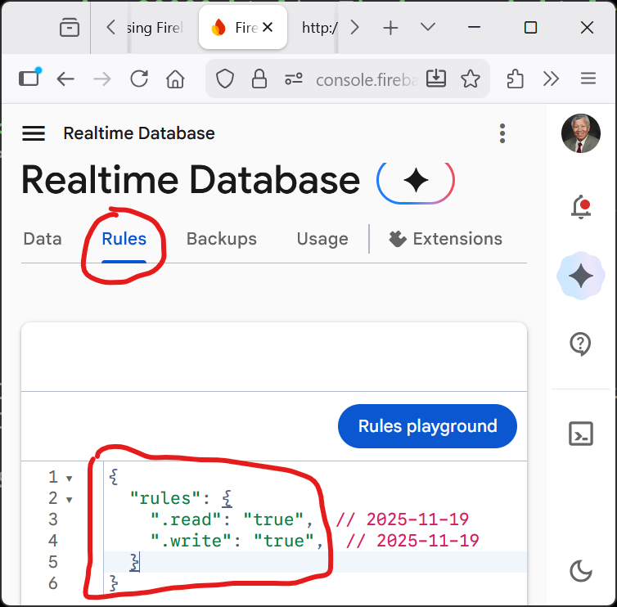Collapse the code fold arrow on line 1
The width and height of the screenshot is (617, 607).
click(x=70, y=478)
